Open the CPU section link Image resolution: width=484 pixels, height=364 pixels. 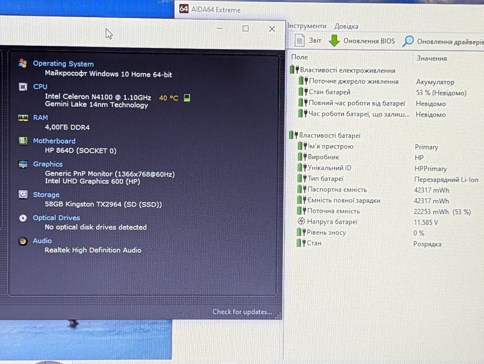tap(40, 87)
